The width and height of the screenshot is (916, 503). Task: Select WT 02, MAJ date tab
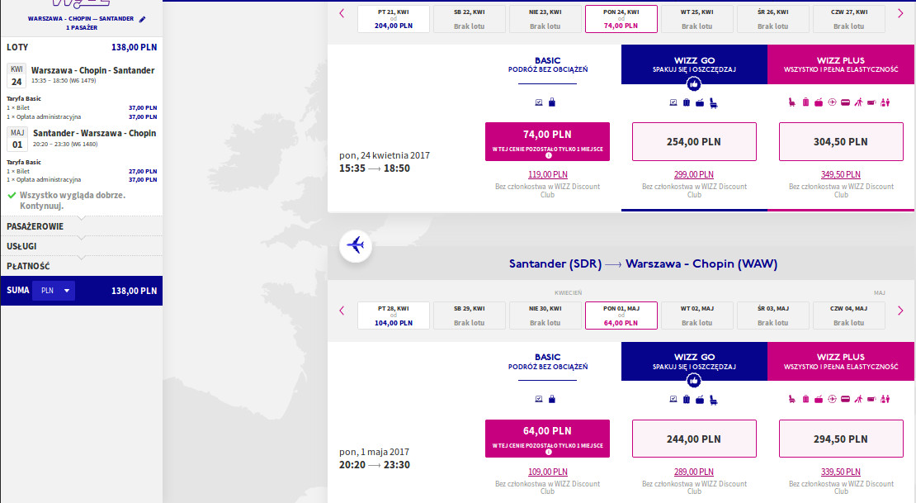click(697, 316)
